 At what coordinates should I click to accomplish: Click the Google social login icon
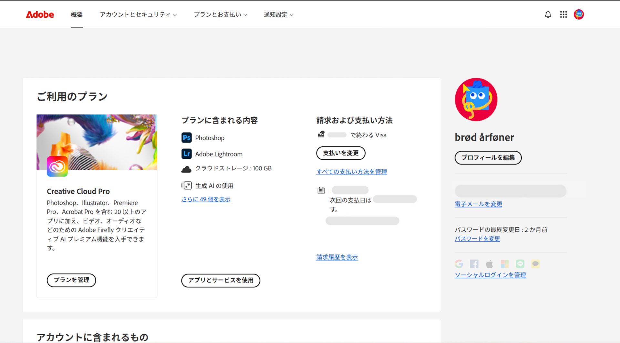459,264
